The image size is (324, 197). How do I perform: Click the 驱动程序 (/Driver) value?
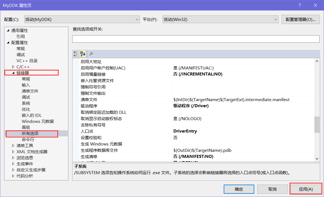191,106
